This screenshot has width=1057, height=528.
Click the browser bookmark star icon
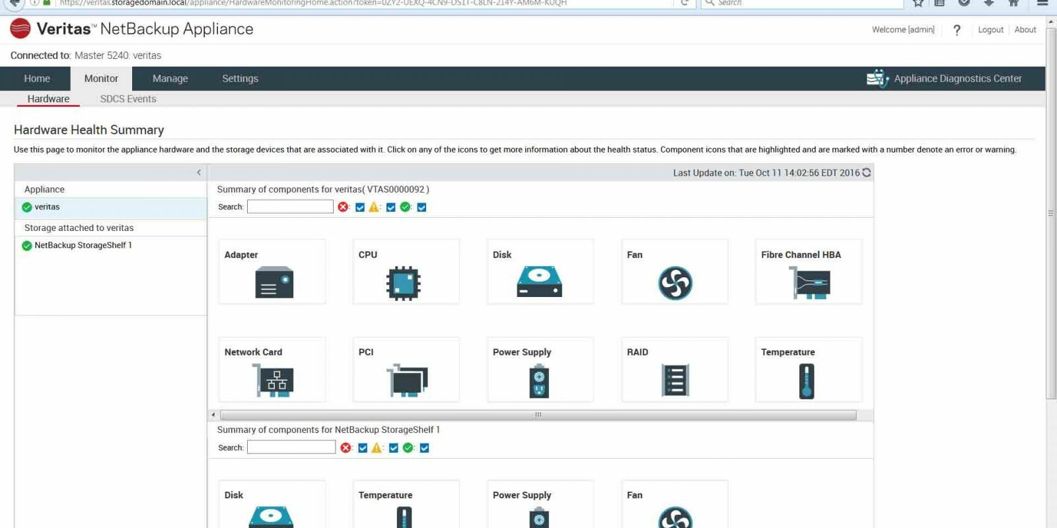click(918, 3)
